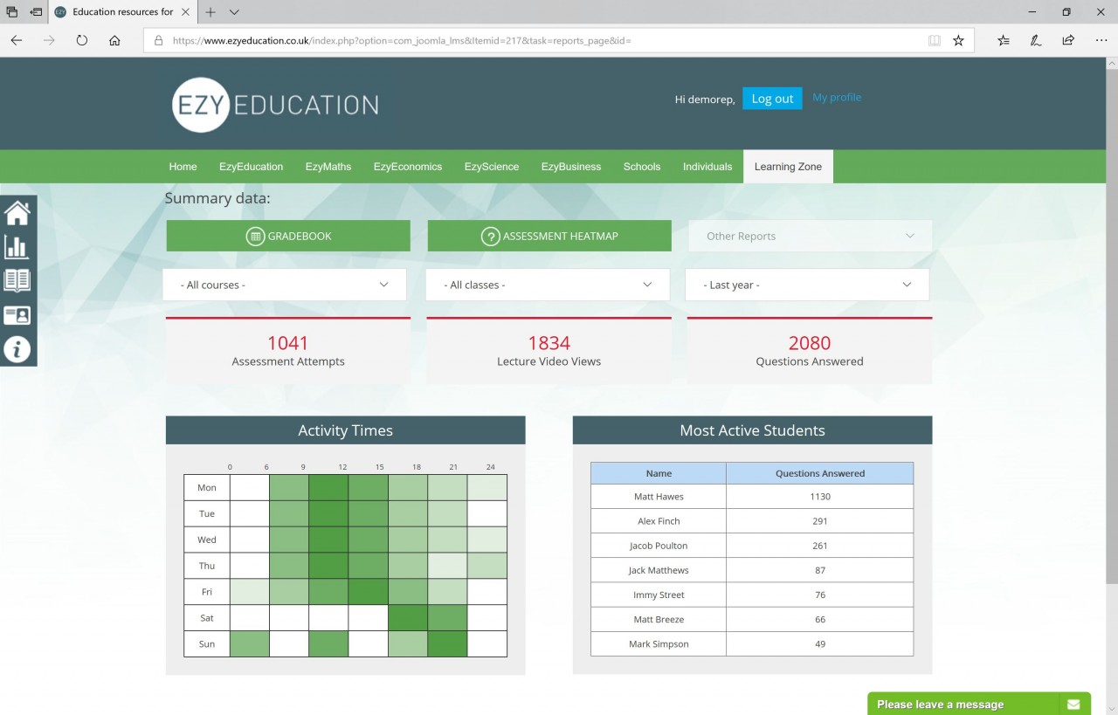Click the Education resources browser tab
1118x715 pixels.
tap(122, 12)
